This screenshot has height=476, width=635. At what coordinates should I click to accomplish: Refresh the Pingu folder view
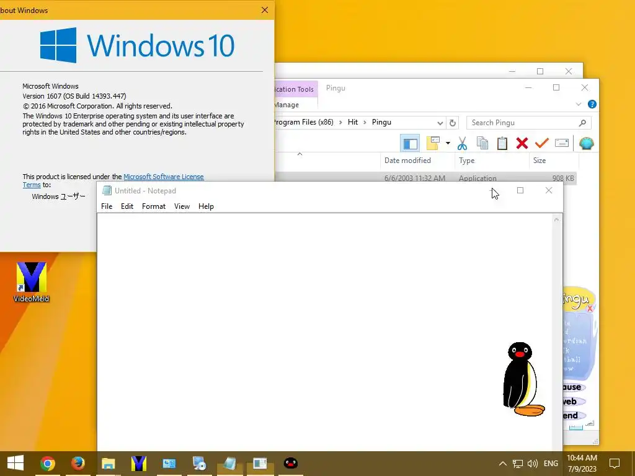click(453, 123)
